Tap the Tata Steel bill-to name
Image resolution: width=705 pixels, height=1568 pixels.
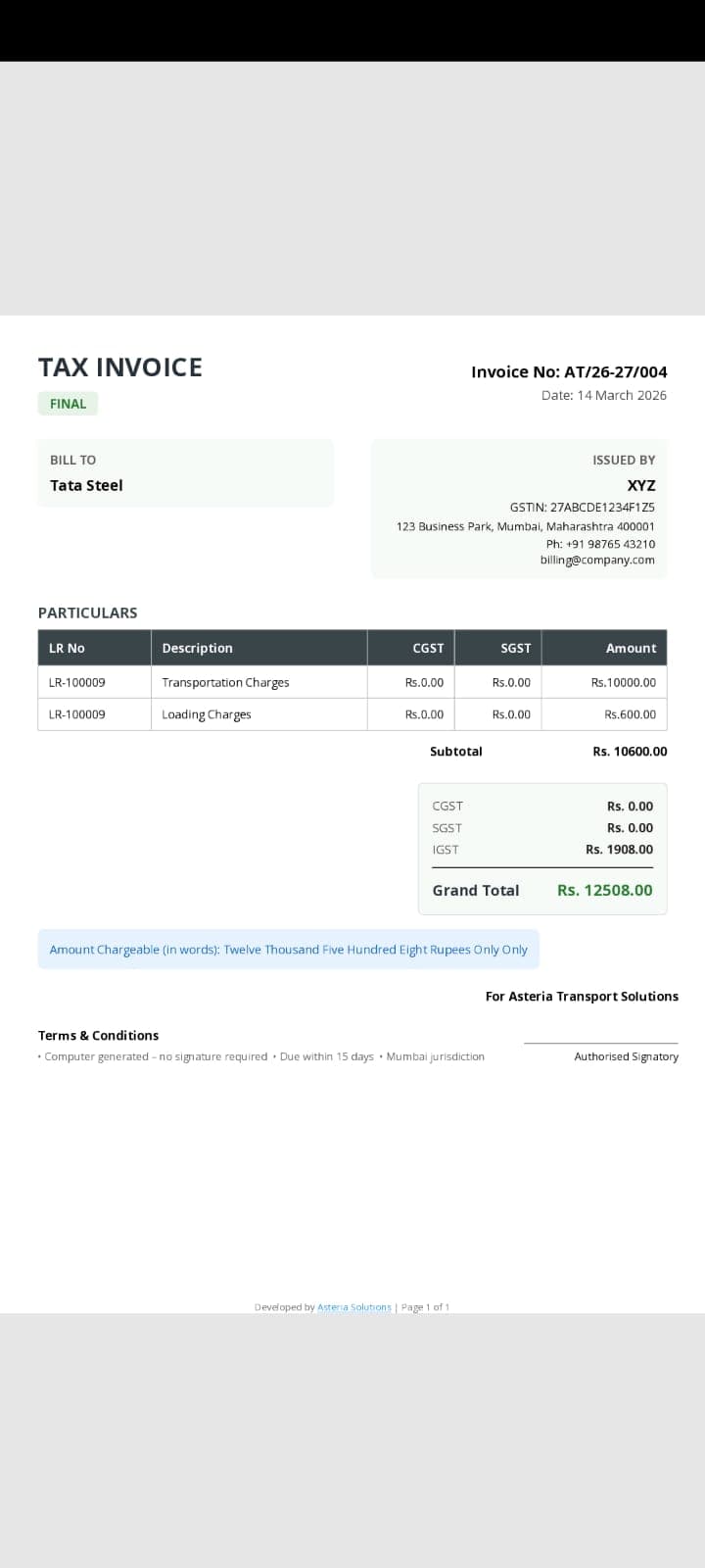(86, 485)
